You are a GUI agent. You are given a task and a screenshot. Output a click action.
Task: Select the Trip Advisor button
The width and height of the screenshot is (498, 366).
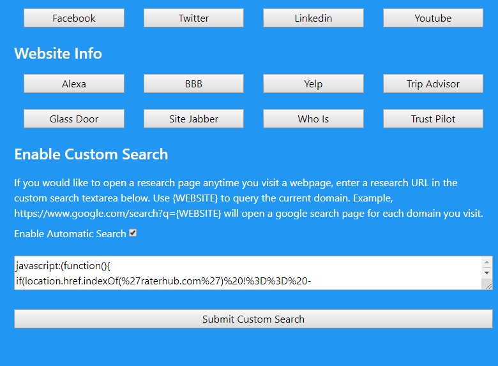click(433, 84)
